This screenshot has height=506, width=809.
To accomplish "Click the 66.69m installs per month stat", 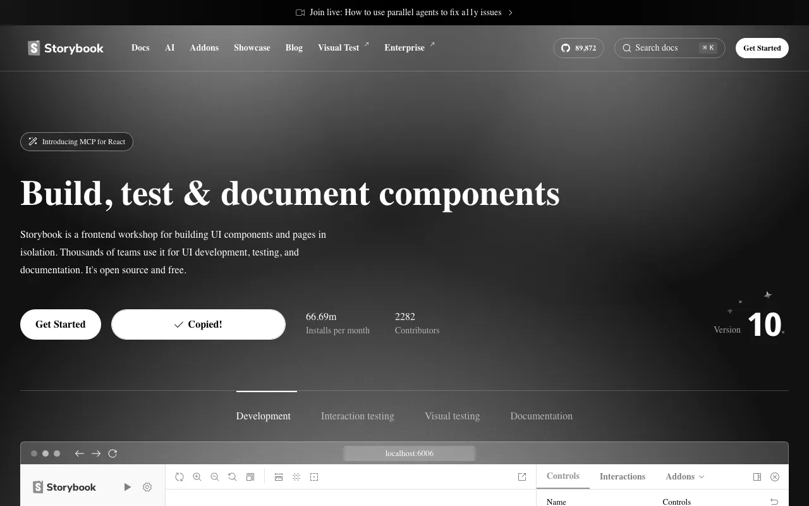I will (338, 323).
